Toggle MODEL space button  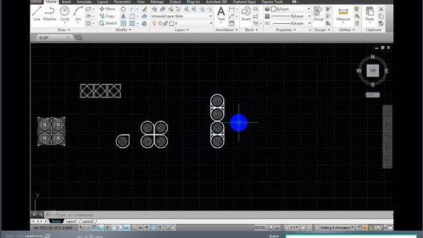click(260, 227)
